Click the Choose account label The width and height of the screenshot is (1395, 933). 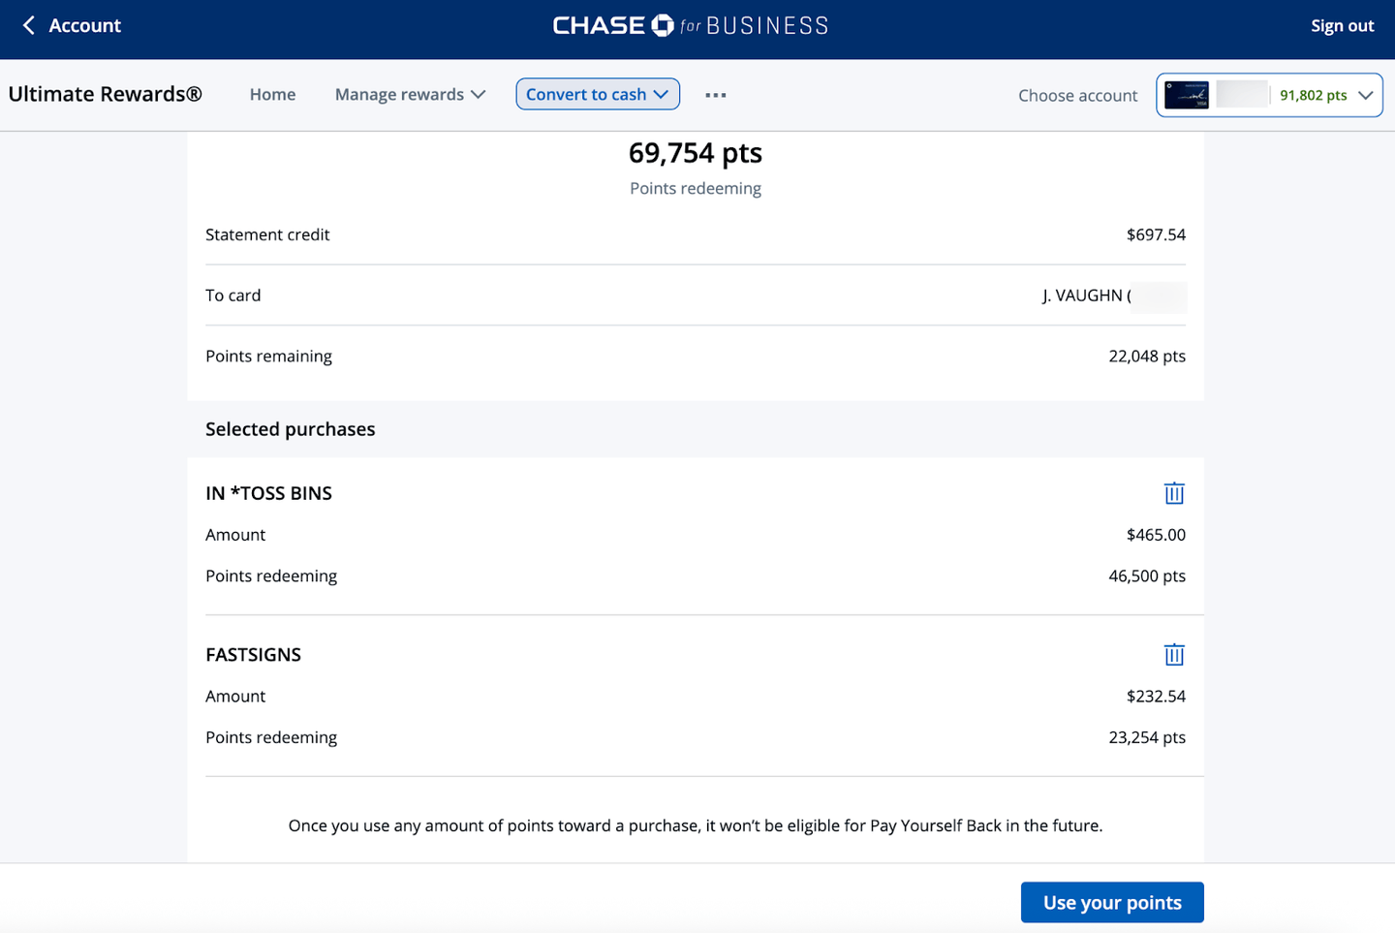[1077, 95]
